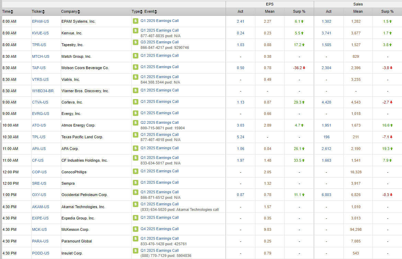The height and width of the screenshot is (259, 402).
Task: Click the earnings type icon for Sempra
Action: click(136, 182)
